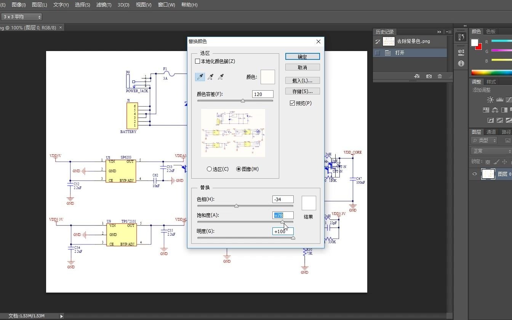Viewport: 512px width, 320px height.
Task: Select the 去除背景色.png snapshot
Action: click(x=410, y=42)
